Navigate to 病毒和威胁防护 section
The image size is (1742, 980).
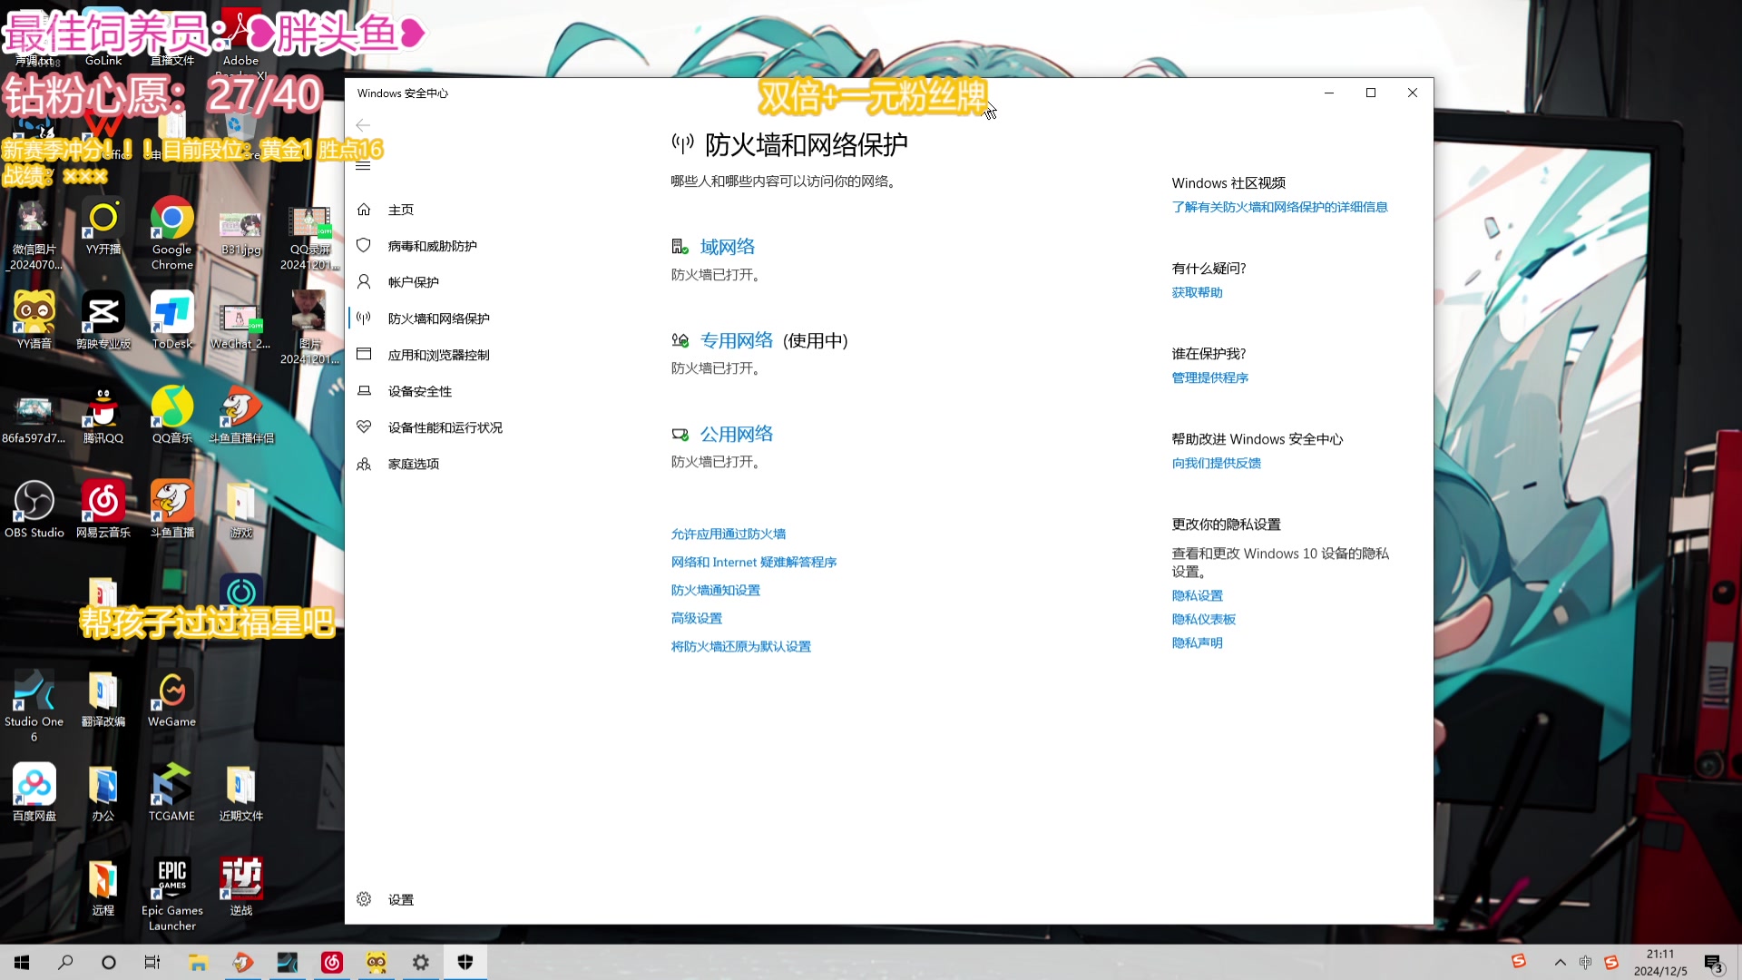pos(433,245)
